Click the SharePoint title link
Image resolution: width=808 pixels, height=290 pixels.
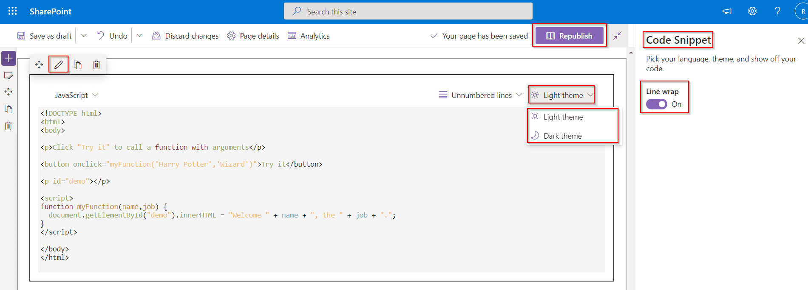(x=51, y=11)
